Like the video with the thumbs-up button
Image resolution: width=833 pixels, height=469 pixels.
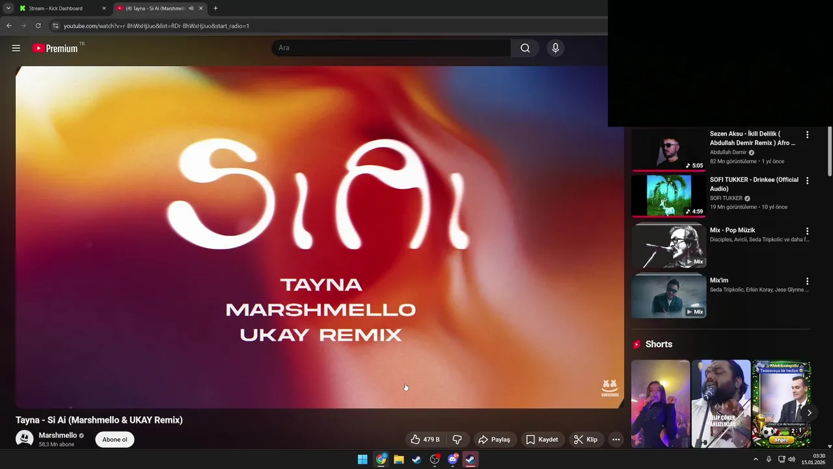[424, 440]
